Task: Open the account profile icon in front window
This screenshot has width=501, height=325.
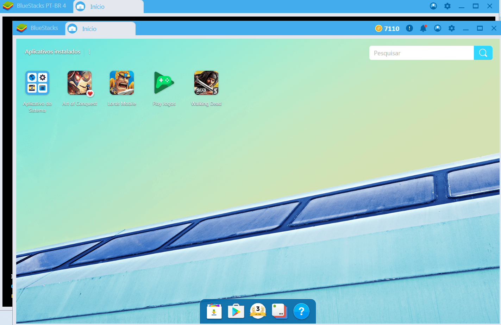Action: click(x=438, y=28)
